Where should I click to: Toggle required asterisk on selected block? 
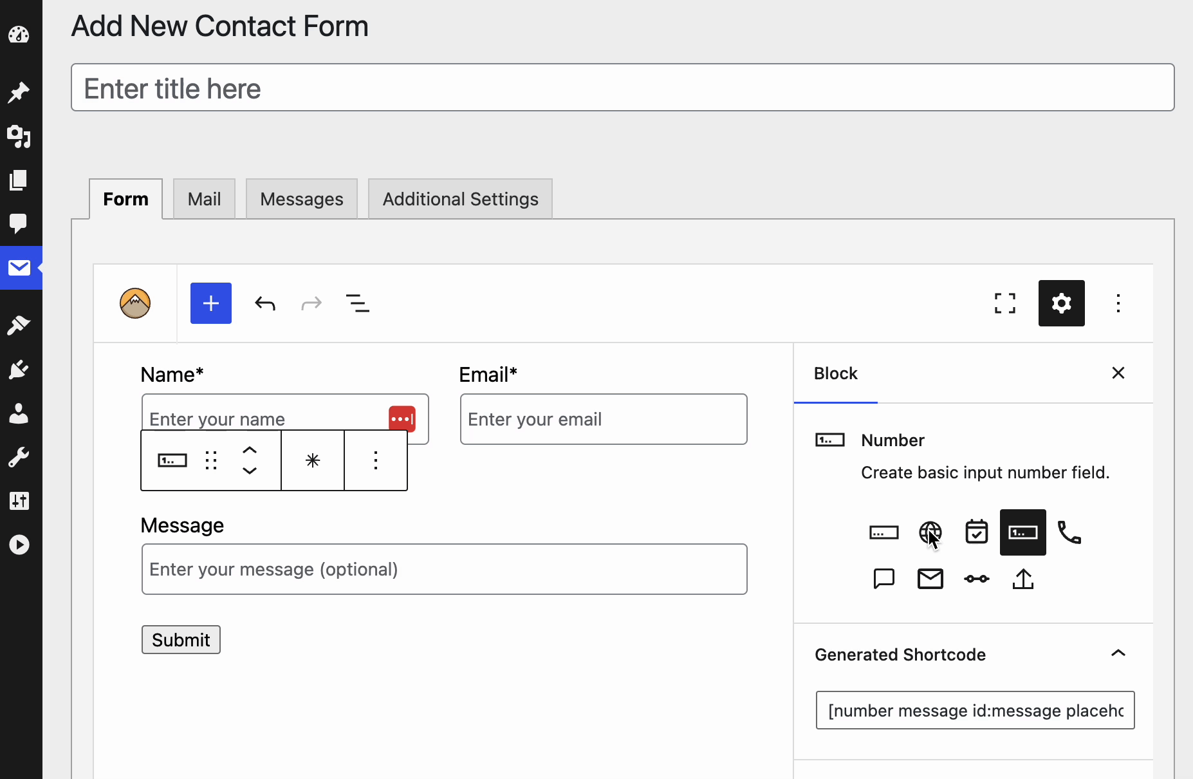pyautogui.click(x=313, y=460)
